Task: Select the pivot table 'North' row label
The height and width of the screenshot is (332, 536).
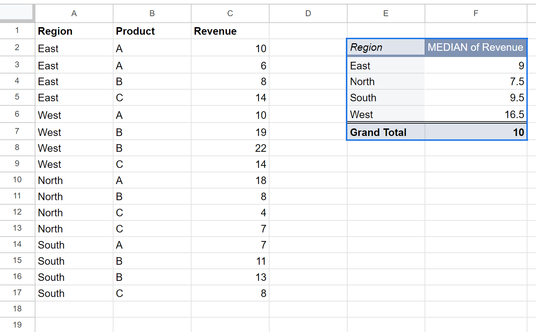Action: coord(386,81)
